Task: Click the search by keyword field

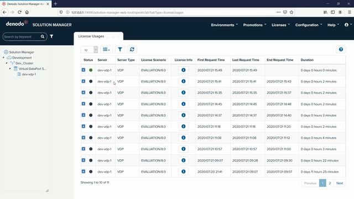Action: [22, 36]
